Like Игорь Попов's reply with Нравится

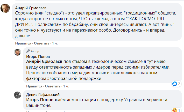point(34,86)
